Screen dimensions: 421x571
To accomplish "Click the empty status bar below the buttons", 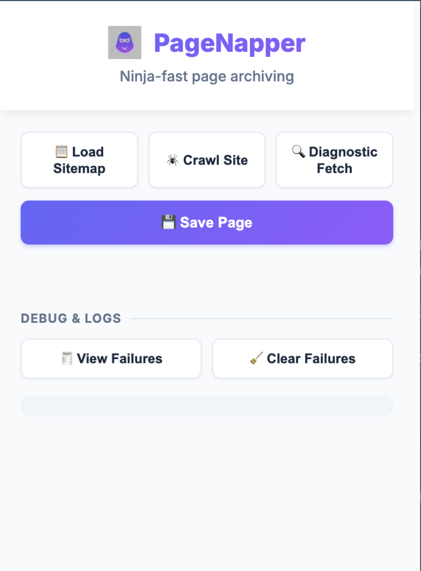I will [x=207, y=406].
